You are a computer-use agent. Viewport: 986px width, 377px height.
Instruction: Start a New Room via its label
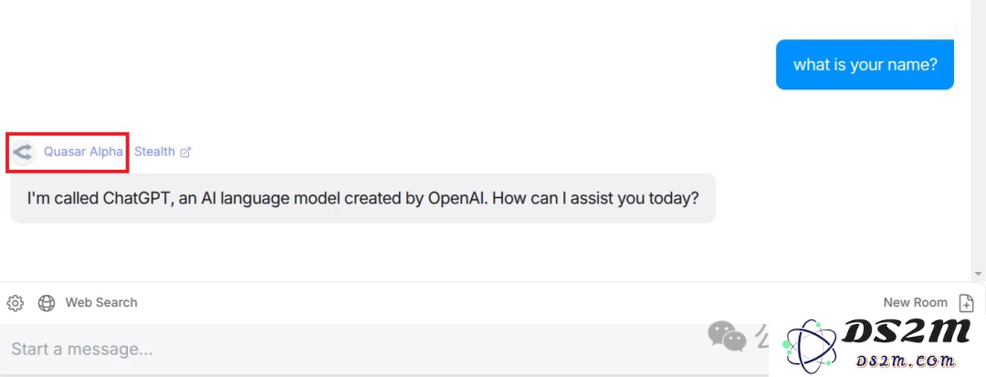pyautogui.click(x=915, y=303)
